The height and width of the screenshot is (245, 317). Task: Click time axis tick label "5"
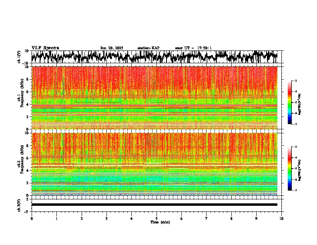coord(156,219)
